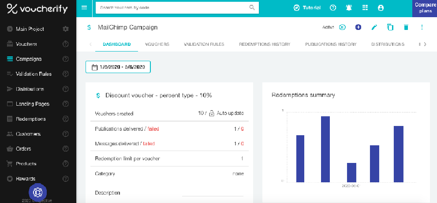Open the notifications bell
437x203 pixels.
pyautogui.click(x=349, y=8)
